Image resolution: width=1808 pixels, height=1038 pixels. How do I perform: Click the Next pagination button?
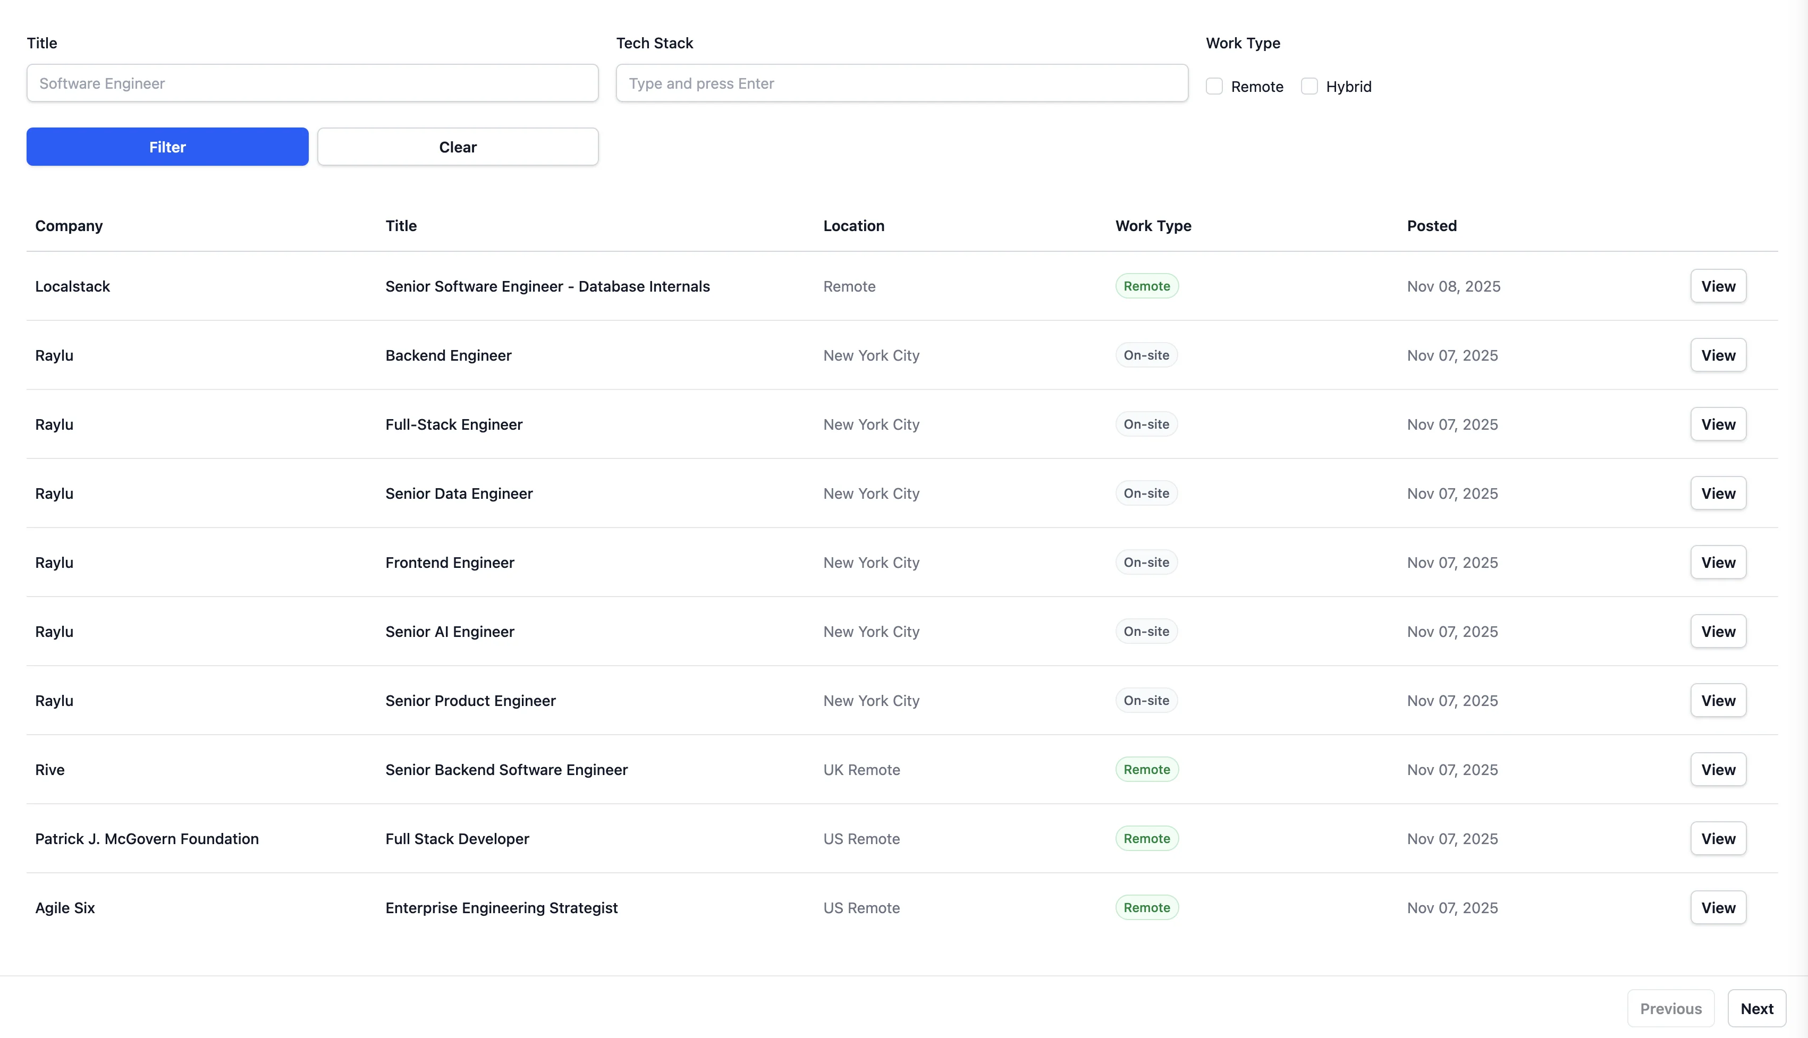pyautogui.click(x=1756, y=1008)
